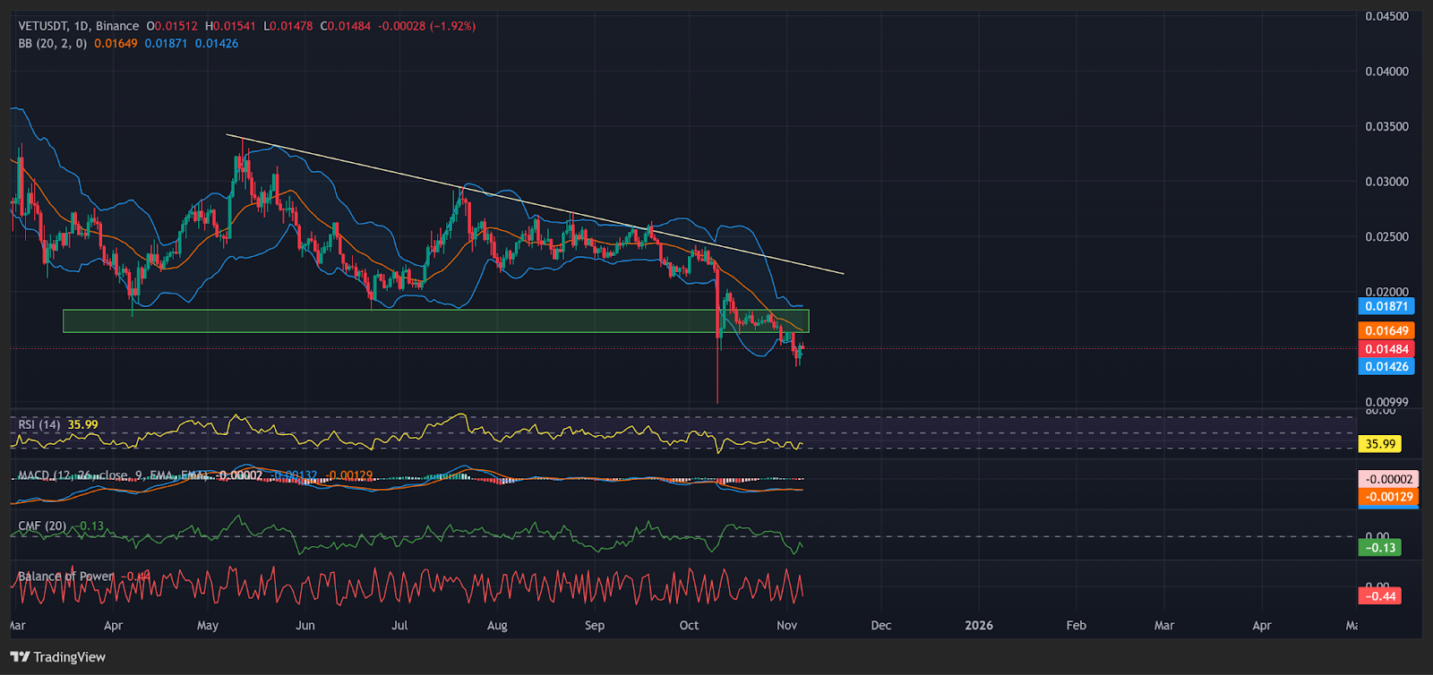Select the CMF (20) indicator label
This screenshot has height=675, width=1433.
tap(42, 525)
